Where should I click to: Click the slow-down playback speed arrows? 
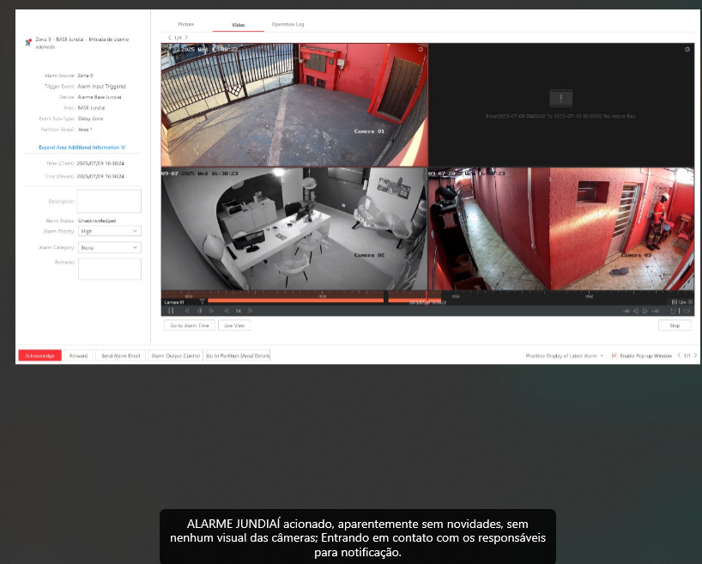pyautogui.click(x=227, y=311)
